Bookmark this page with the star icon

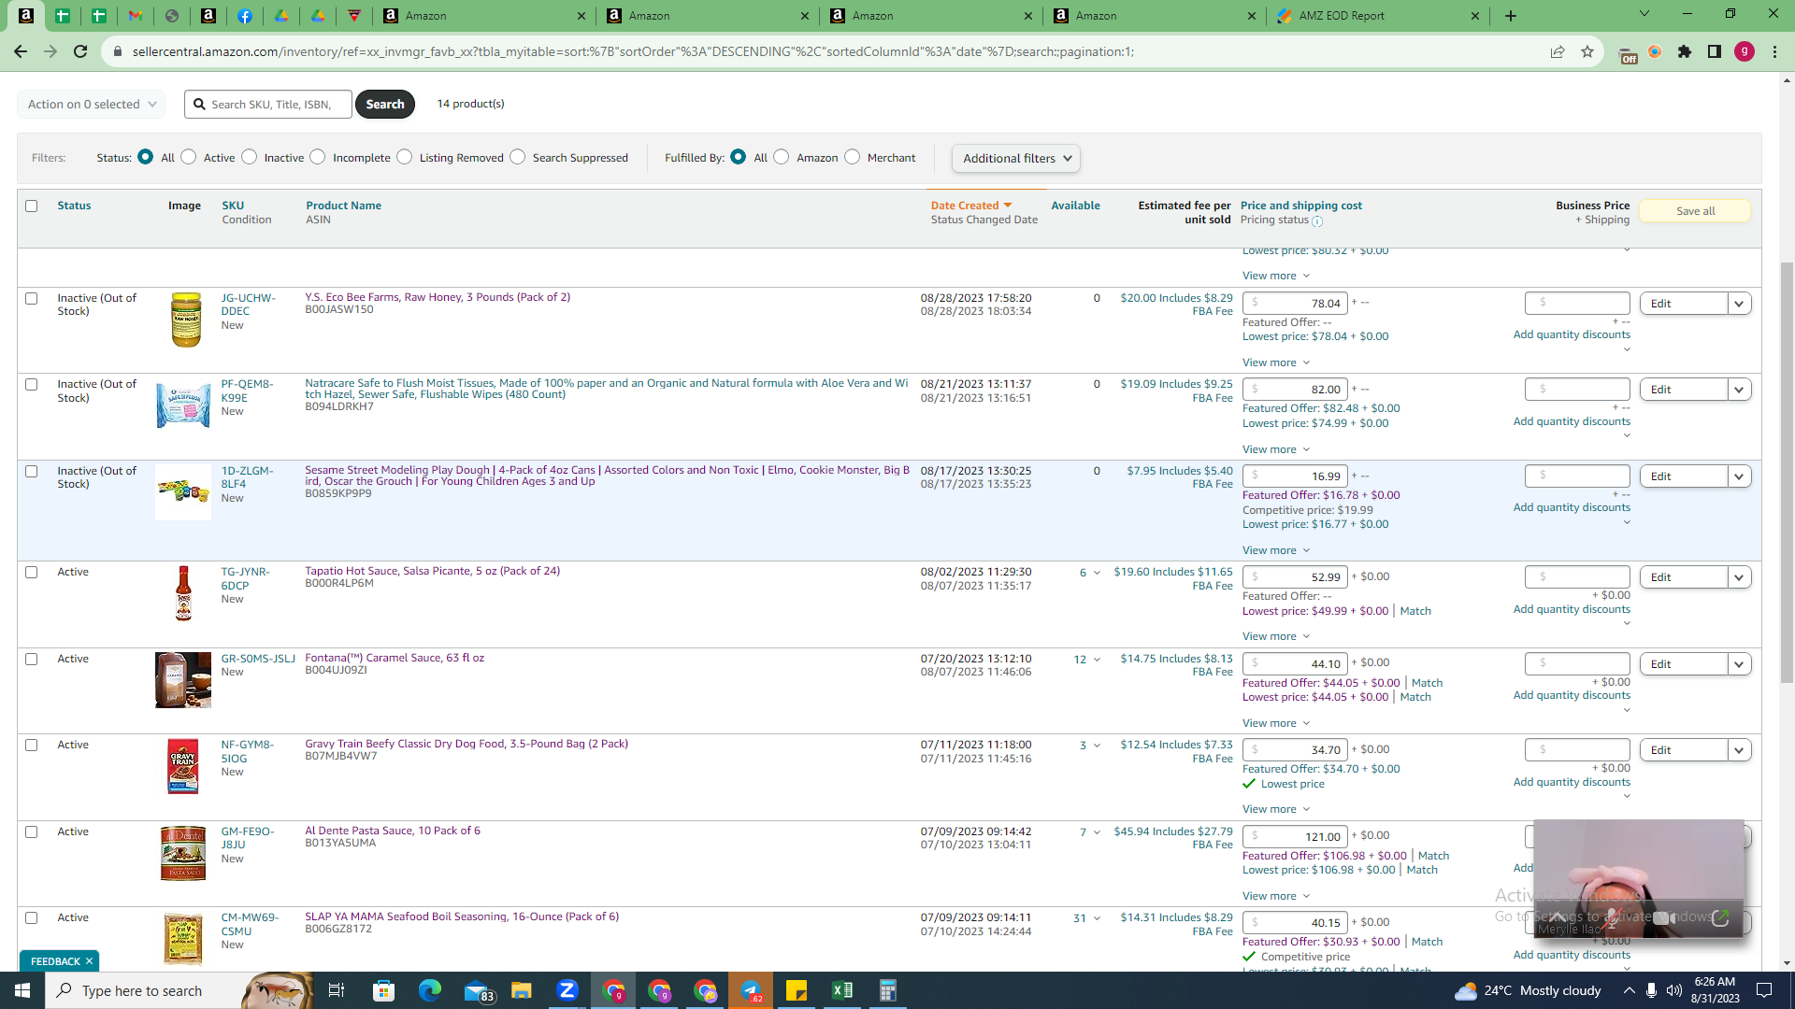click(1587, 51)
